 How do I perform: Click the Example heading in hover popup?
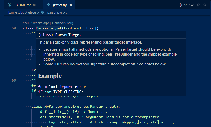50,76
